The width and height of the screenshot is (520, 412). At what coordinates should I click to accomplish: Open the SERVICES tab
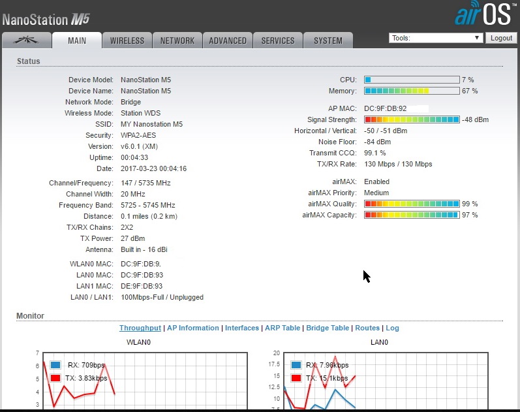[278, 40]
